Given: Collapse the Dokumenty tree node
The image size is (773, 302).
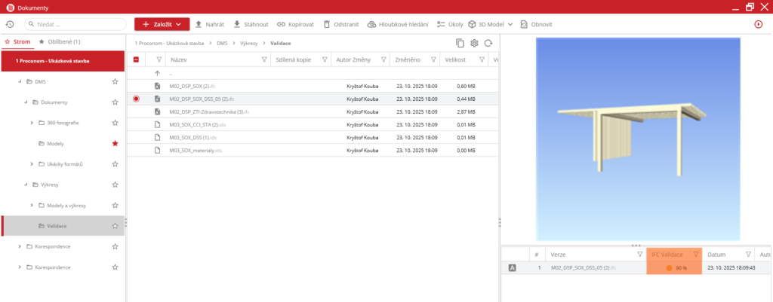Looking at the screenshot, I should pyautogui.click(x=26, y=102).
